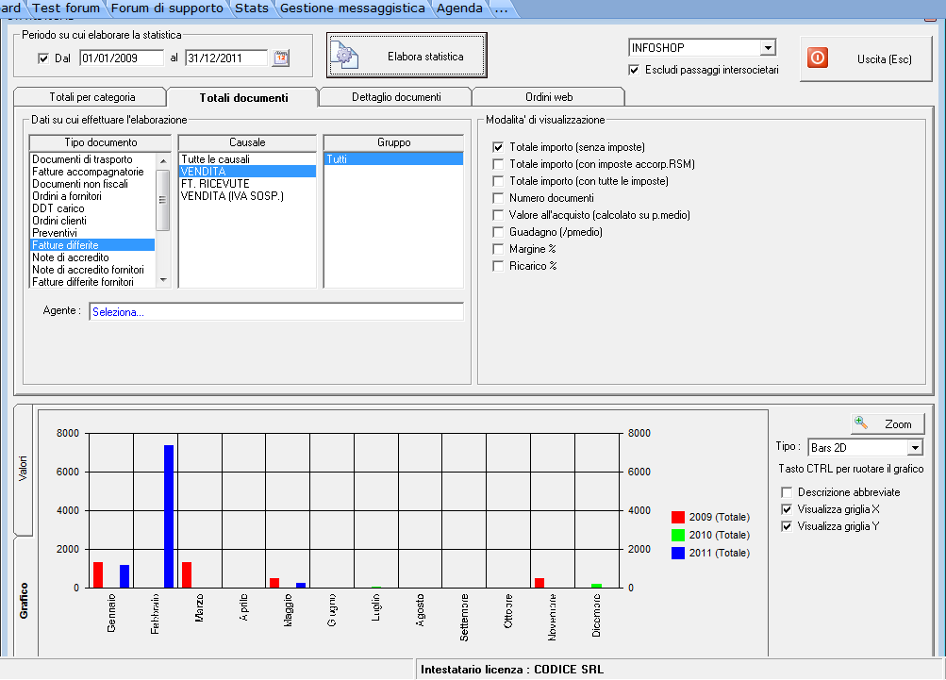Switch to the Test forum tab
This screenshot has height=680, width=946.
(66, 8)
